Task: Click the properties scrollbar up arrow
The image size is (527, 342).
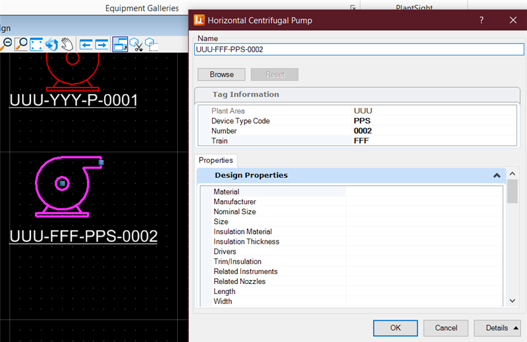Action: (513, 174)
